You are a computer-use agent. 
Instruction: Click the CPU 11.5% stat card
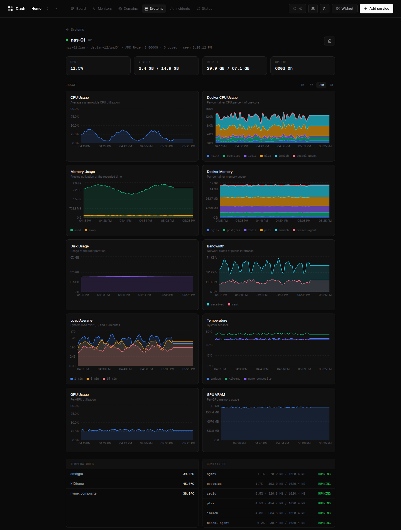tap(98, 66)
